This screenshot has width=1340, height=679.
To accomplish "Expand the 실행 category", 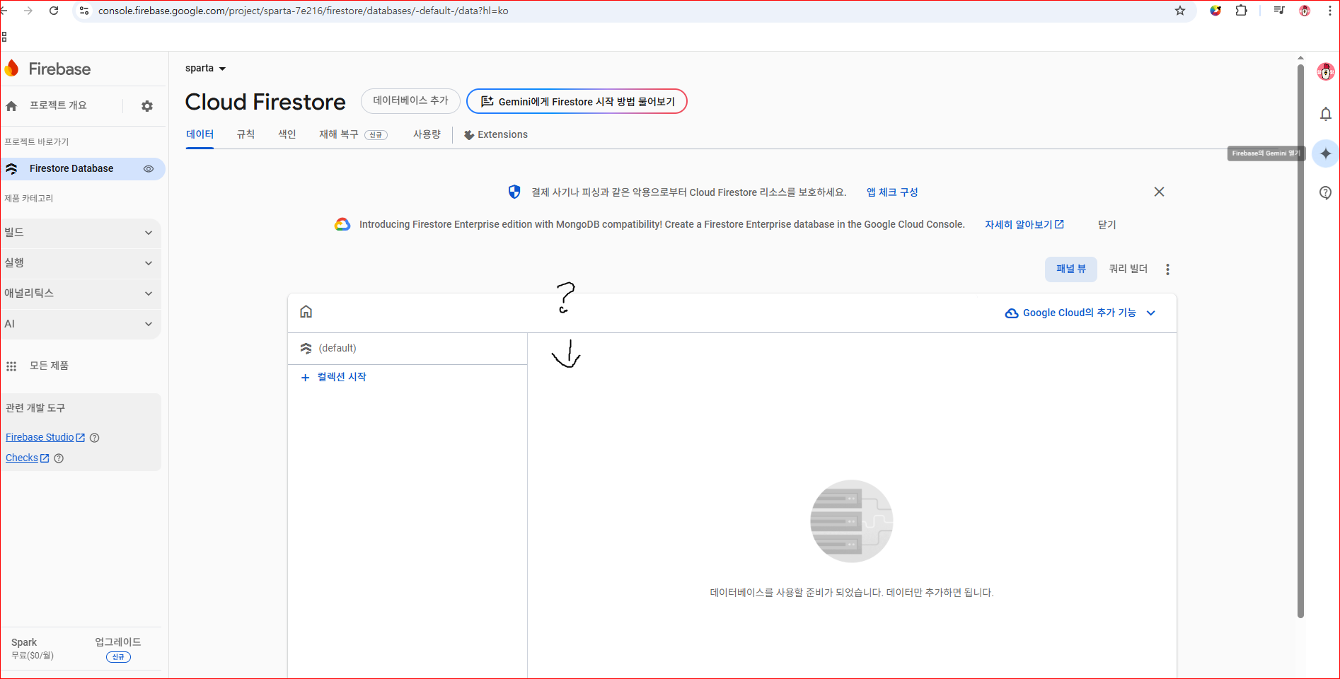I will [x=81, y=263].
